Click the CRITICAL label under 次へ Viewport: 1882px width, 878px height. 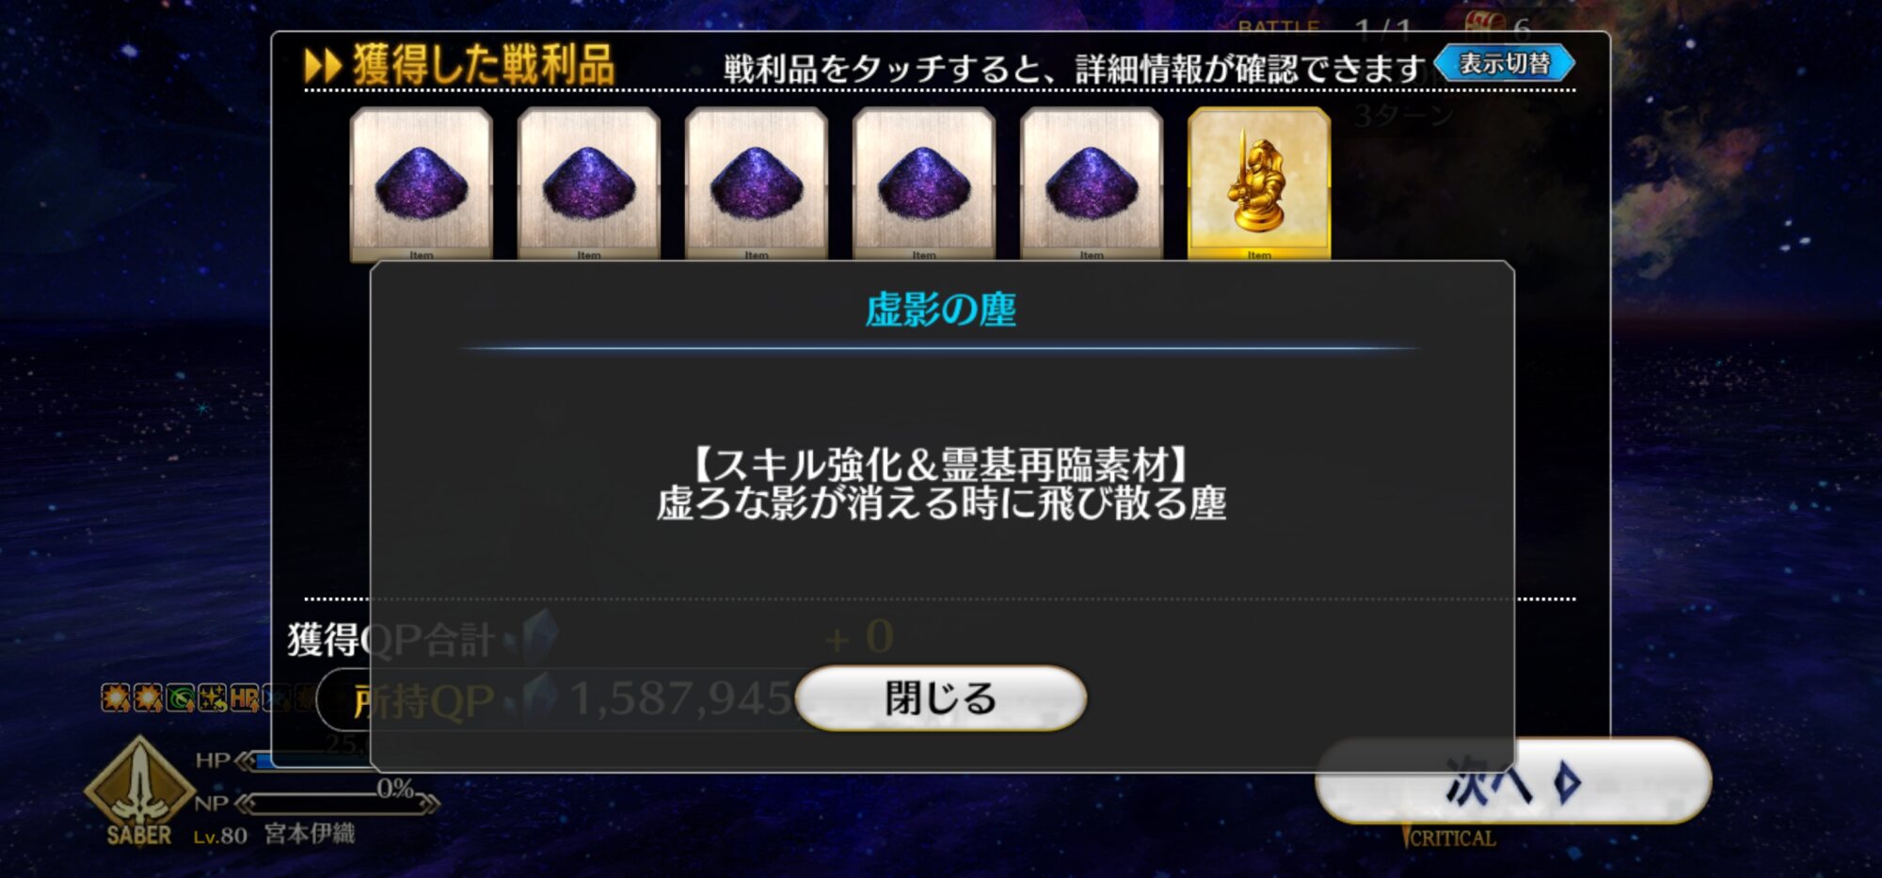1451,838
